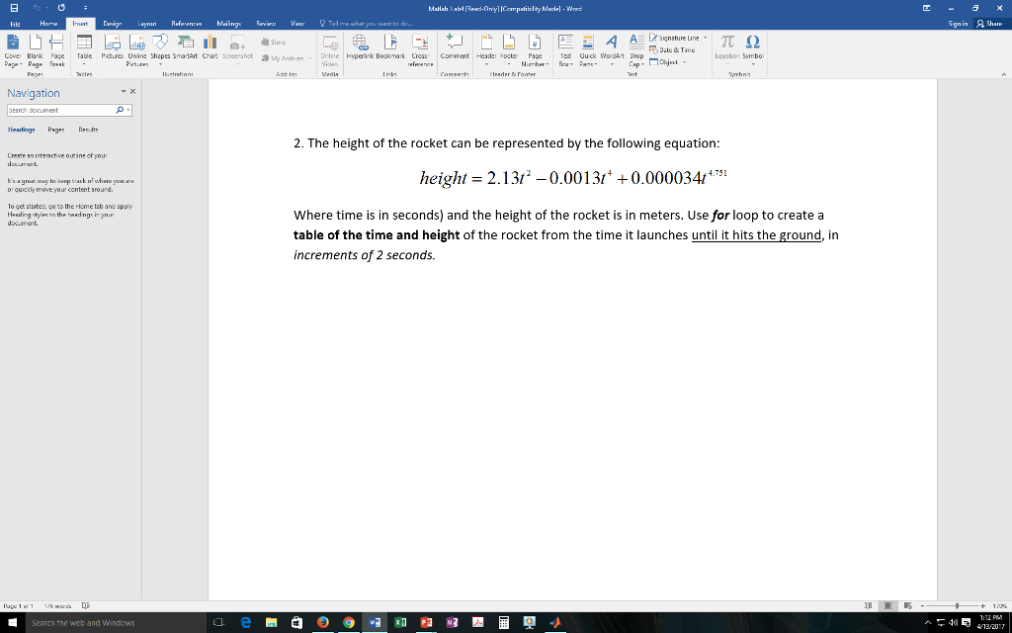Insert a Page Break
The image size is (1012, 633).
click(57, 50)
